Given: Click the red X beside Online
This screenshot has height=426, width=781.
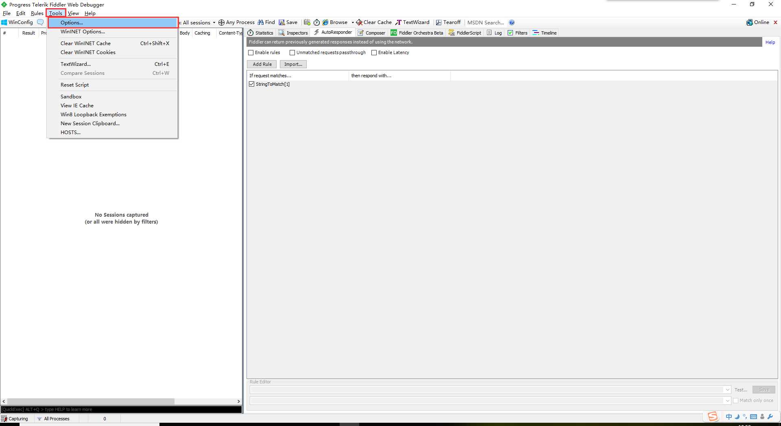Looking at the screenshot, I should click(x=775, y=22).
